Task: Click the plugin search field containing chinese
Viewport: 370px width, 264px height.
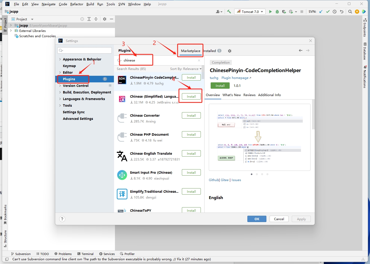Action: (x=159, y=60)
